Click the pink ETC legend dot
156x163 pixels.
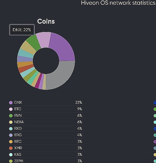[x=11, y=109]
